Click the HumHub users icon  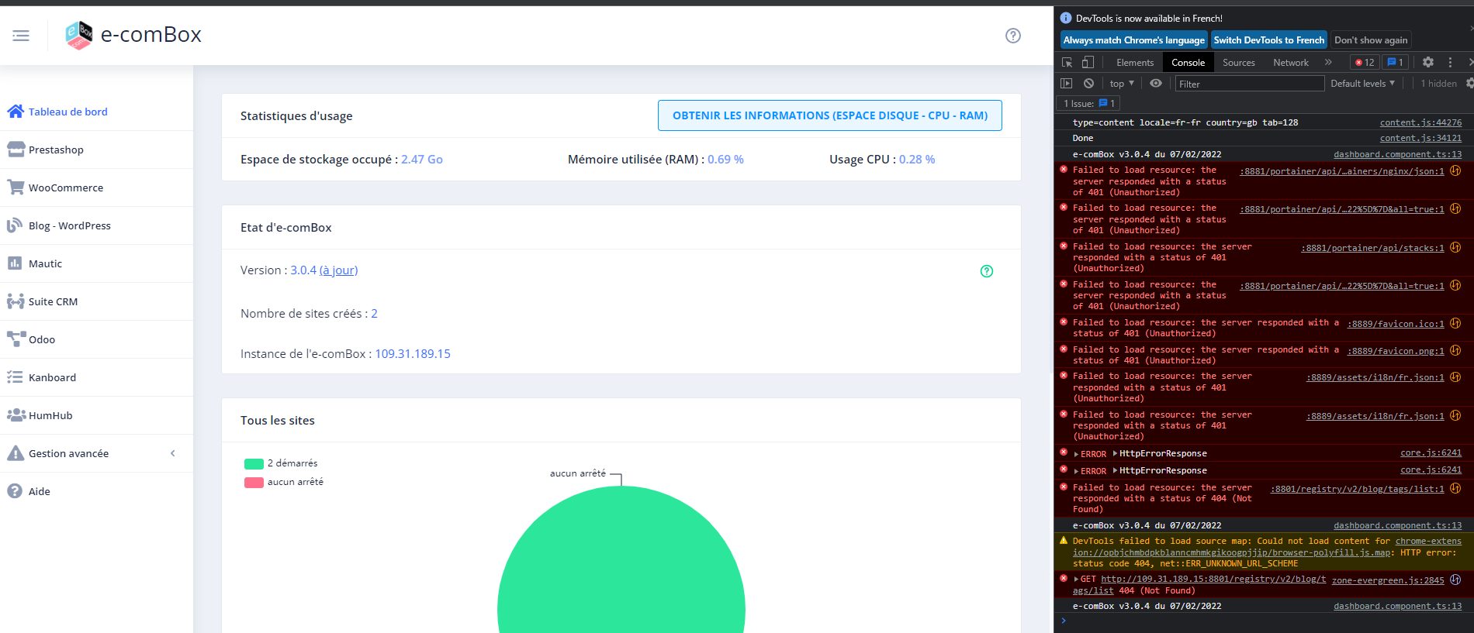[16, 415]
